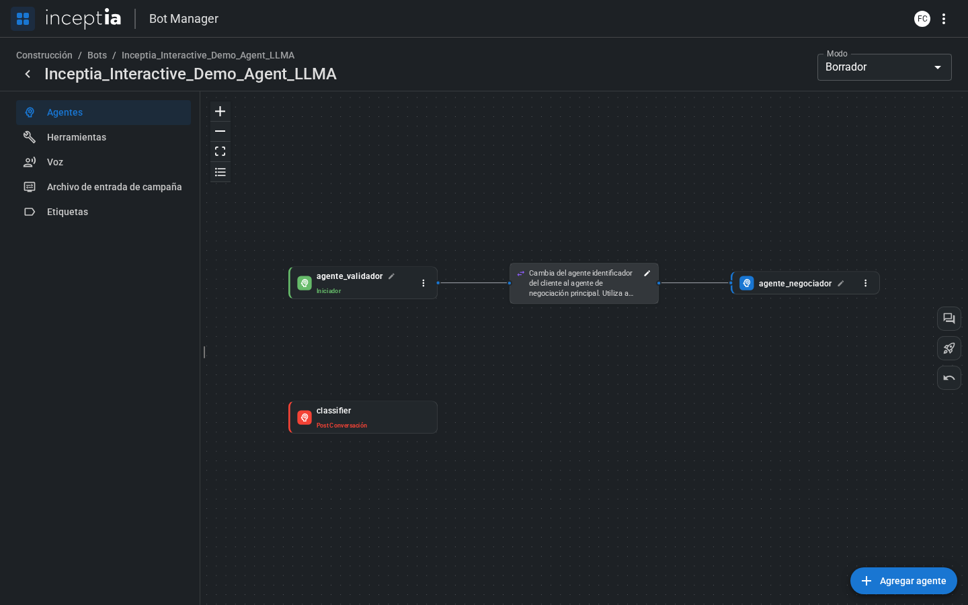The width and height of the screenshot is (968, 605).
Task: Click the undo arrow icon
Action: [949, 378]
